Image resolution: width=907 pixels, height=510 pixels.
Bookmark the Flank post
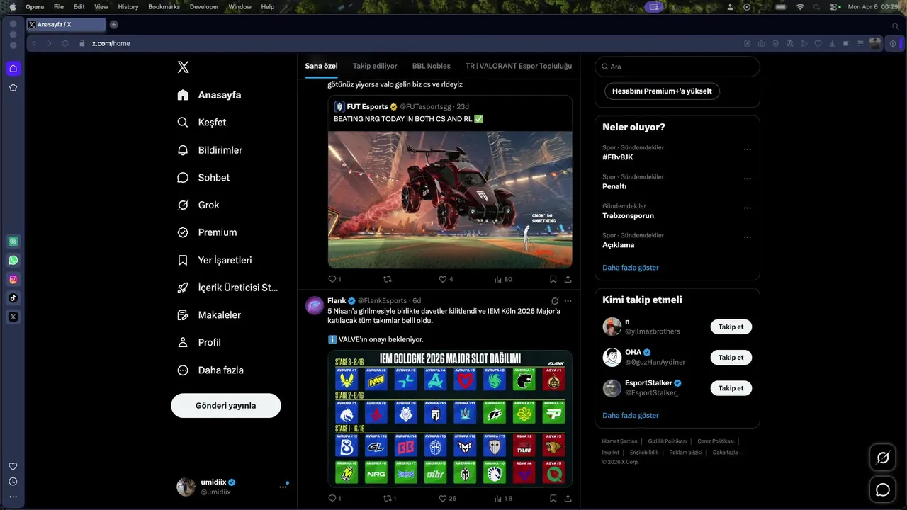[553, 498]
